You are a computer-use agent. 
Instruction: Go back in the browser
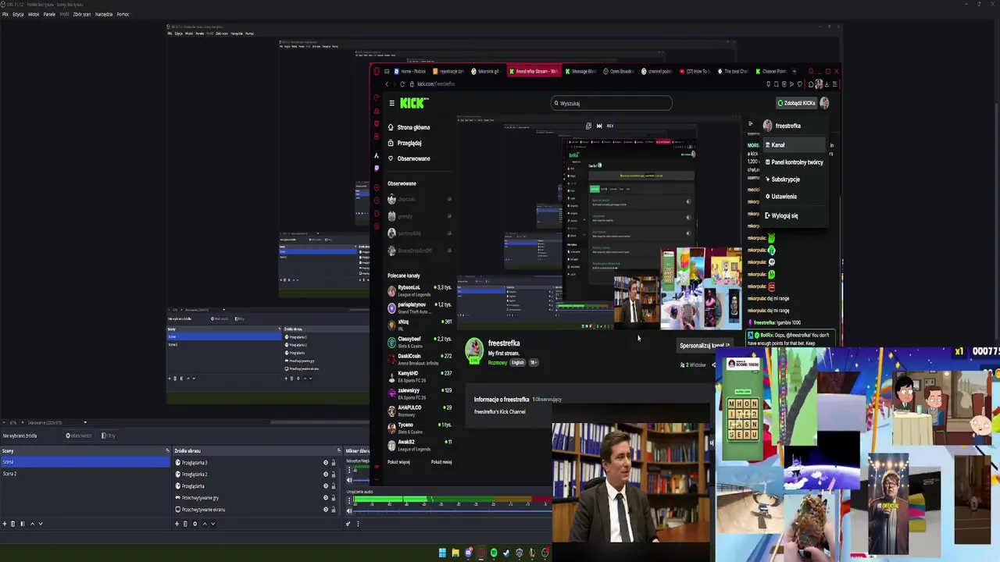[x=387, y=84]
